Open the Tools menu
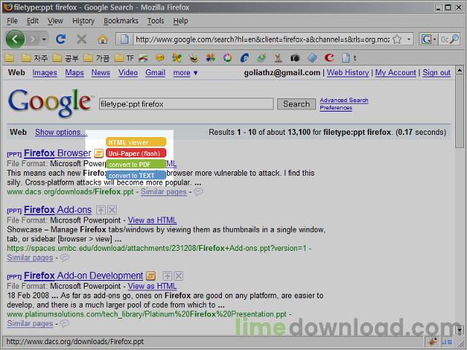This screenshot has height=350, width=467. (x=155, y=21)
